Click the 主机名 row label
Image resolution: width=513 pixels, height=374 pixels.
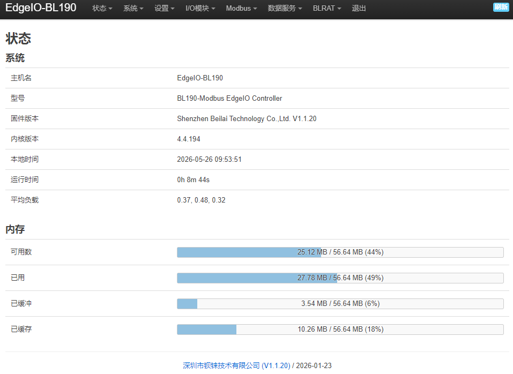tap(21, 78)
